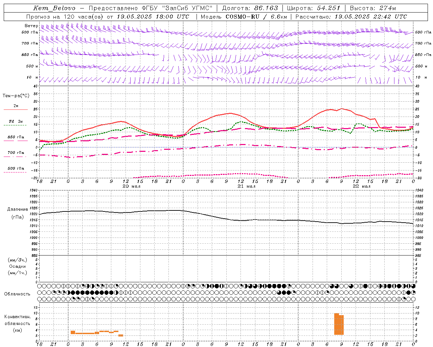Click the (мм/1ч.) precipitation unit label
Viewport: 433px width, 347px height.
point(17,273)
